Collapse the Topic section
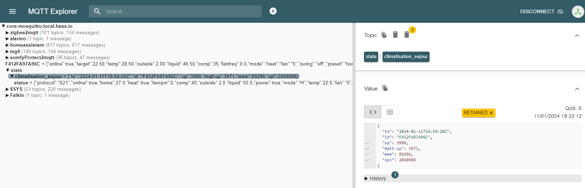The height and width of the screenshot is (188, 585). click(577, 35)
